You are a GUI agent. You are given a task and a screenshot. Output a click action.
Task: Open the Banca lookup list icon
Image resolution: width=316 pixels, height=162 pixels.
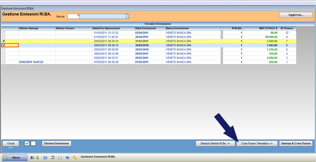coord(127,16)
